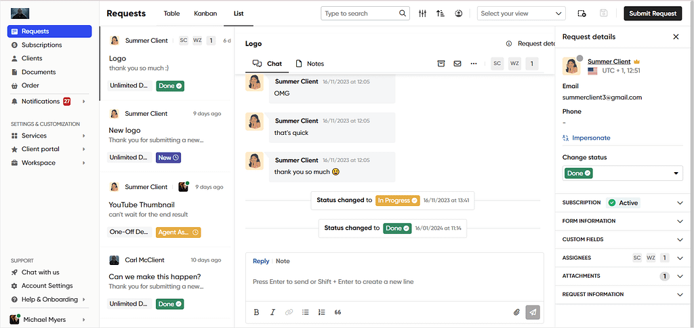694x328 pixels.
Task: Switch to the Notes tab
Action: tap(310, 63)
